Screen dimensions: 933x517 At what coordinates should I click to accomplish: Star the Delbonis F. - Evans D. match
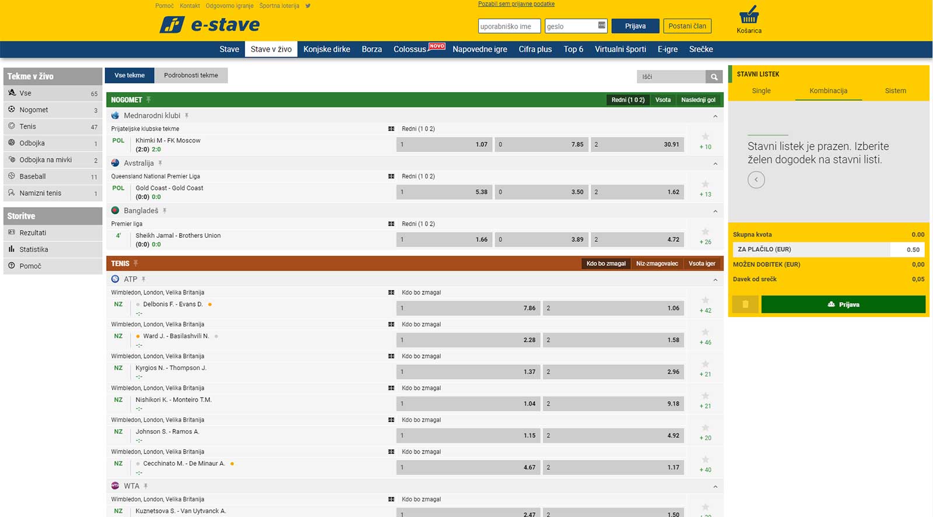point(705,300)
